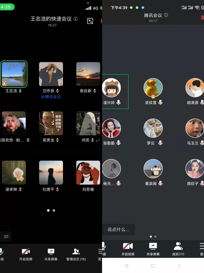Turn on 开启视频 in right meeting

click(128, 249)
